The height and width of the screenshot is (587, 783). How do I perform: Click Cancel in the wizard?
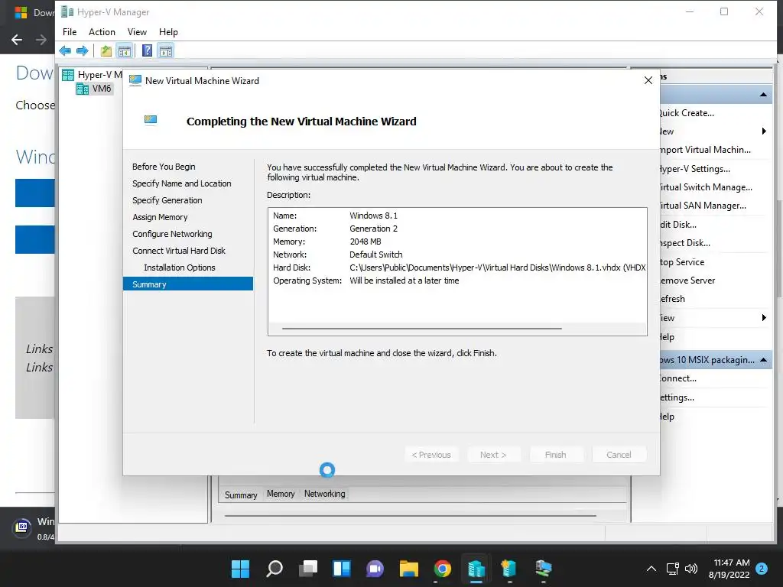(619, 455)
